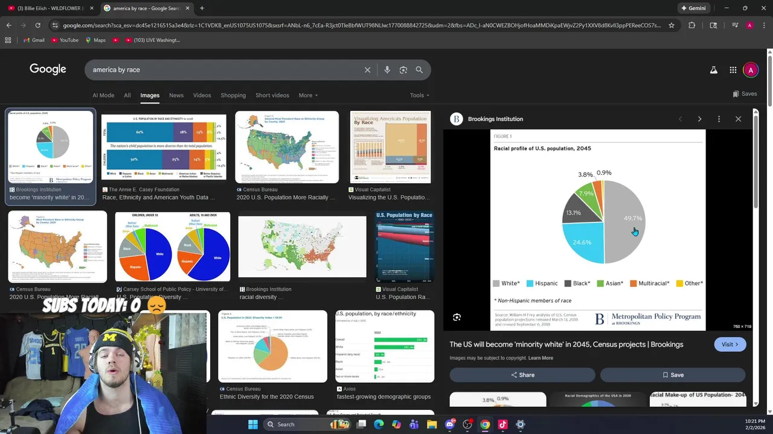Open YouTube bookmark
This screenshot has height=434, width=773.
(x=65, y=40)
